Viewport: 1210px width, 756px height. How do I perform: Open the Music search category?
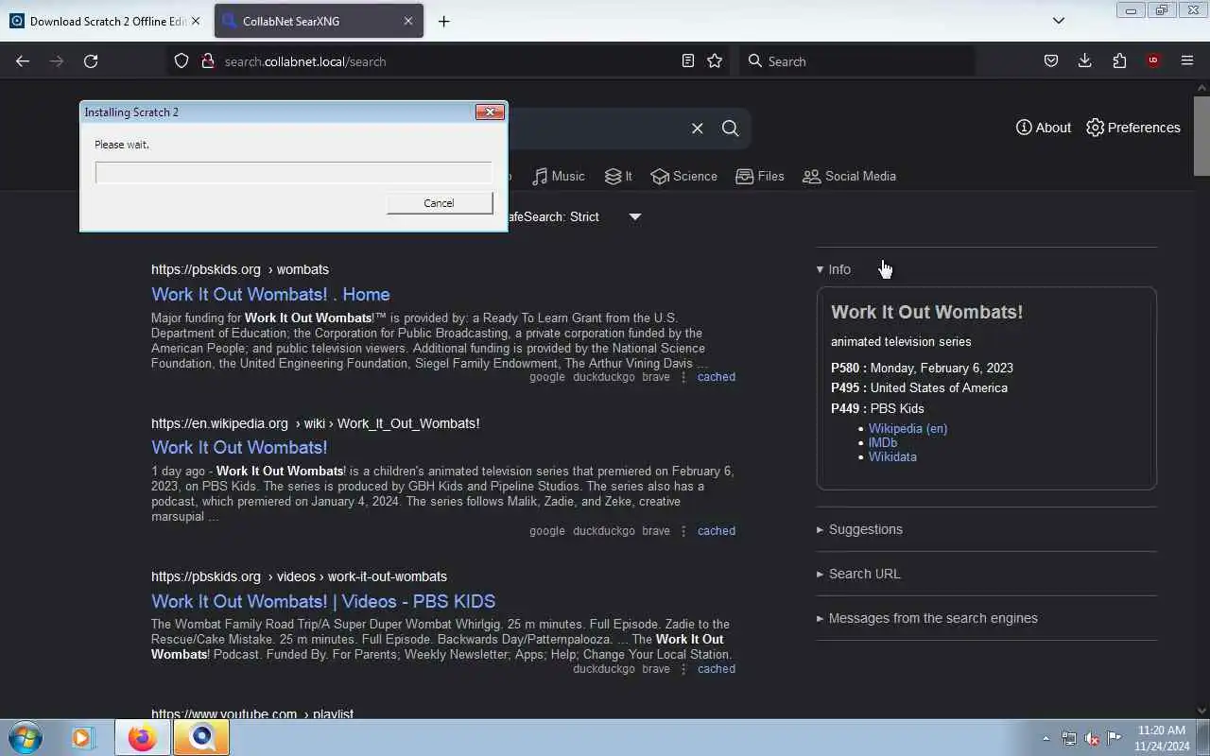pos(558,176)
